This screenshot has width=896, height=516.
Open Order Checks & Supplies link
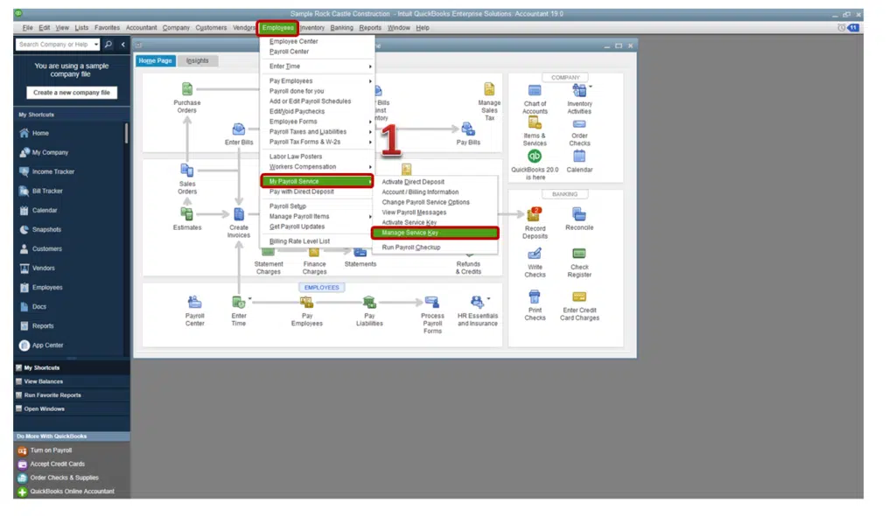point(64,478)
